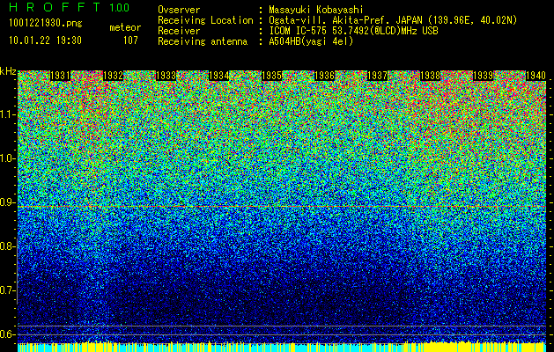The image size is (554, 352).
Task: Click the 1938 time marker
Action: (x=431, y=76)
